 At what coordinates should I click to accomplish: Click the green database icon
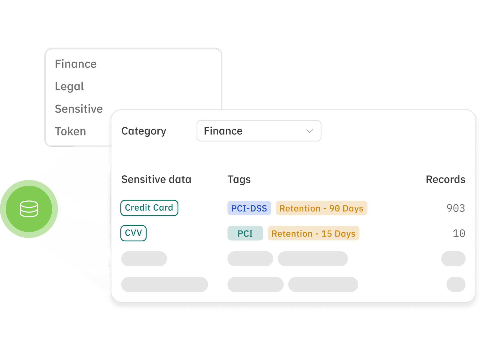click(29, 209)
